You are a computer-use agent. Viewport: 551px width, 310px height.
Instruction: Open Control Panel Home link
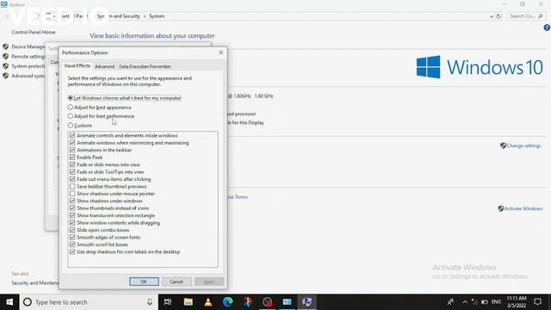click(x=34, y=32)
